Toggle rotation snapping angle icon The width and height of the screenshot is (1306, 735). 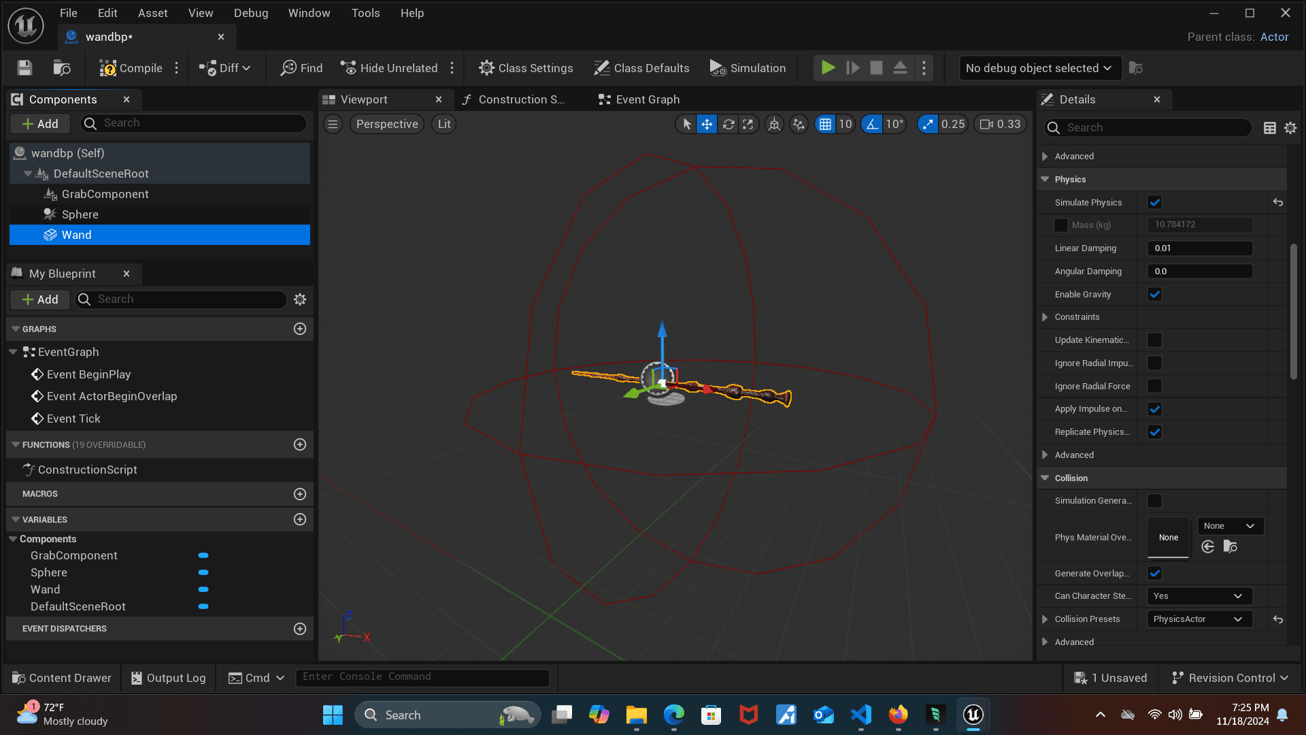872,124
